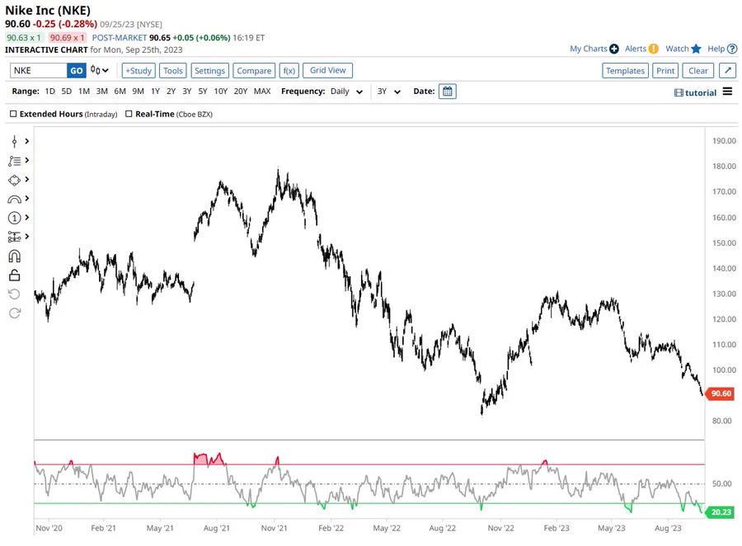Click the GO button
The width and height of the screenshot is (742, 546).
(x=76, y=71)
